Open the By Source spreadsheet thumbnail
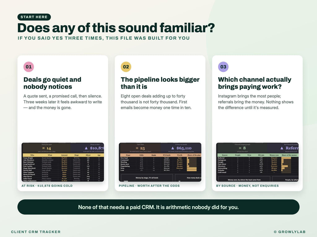 (x=257, y=162)
